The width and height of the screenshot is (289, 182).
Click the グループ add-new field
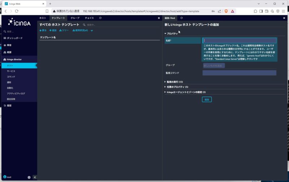[x=214, y=65]
